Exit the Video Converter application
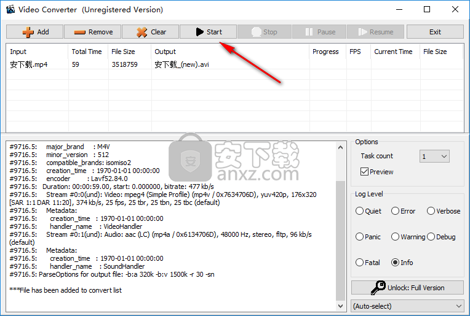The image size is (470, 316). pos(435,32)
